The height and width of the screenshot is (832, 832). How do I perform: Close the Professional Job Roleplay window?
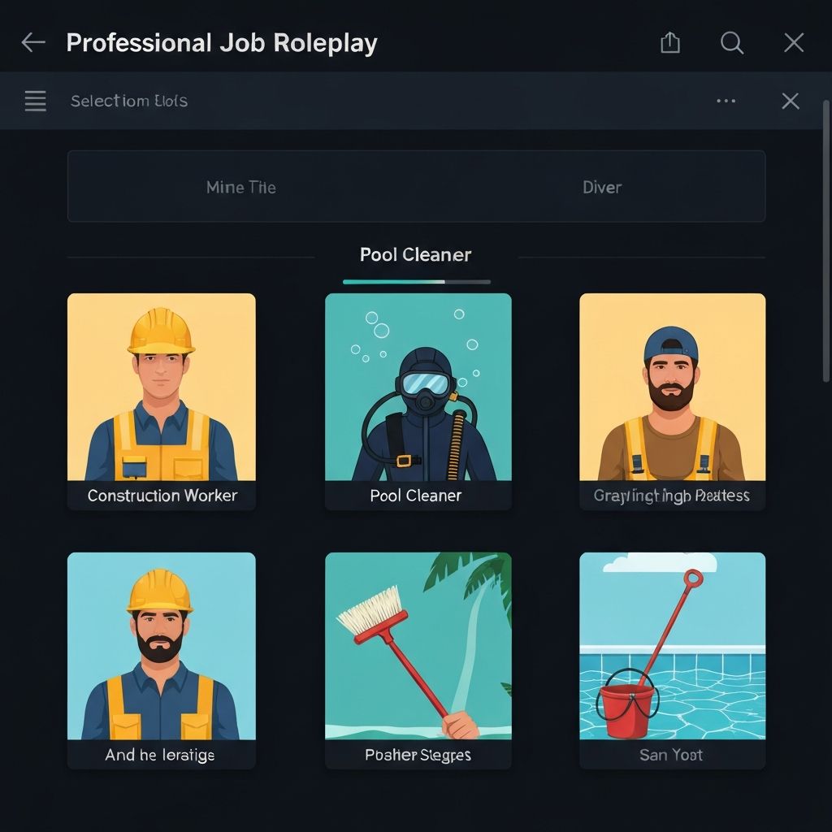tap(794, 43)
